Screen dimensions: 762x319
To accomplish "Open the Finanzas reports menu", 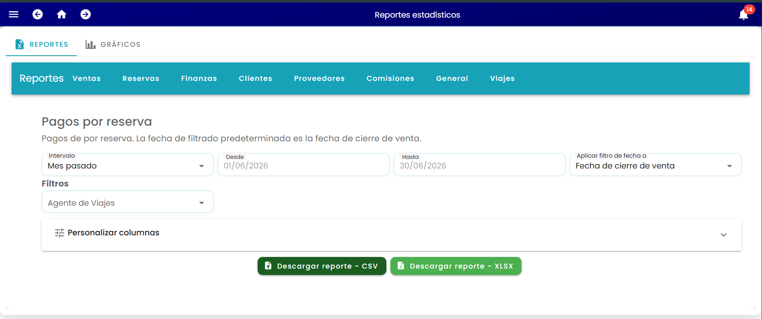I will pos(199,78).
